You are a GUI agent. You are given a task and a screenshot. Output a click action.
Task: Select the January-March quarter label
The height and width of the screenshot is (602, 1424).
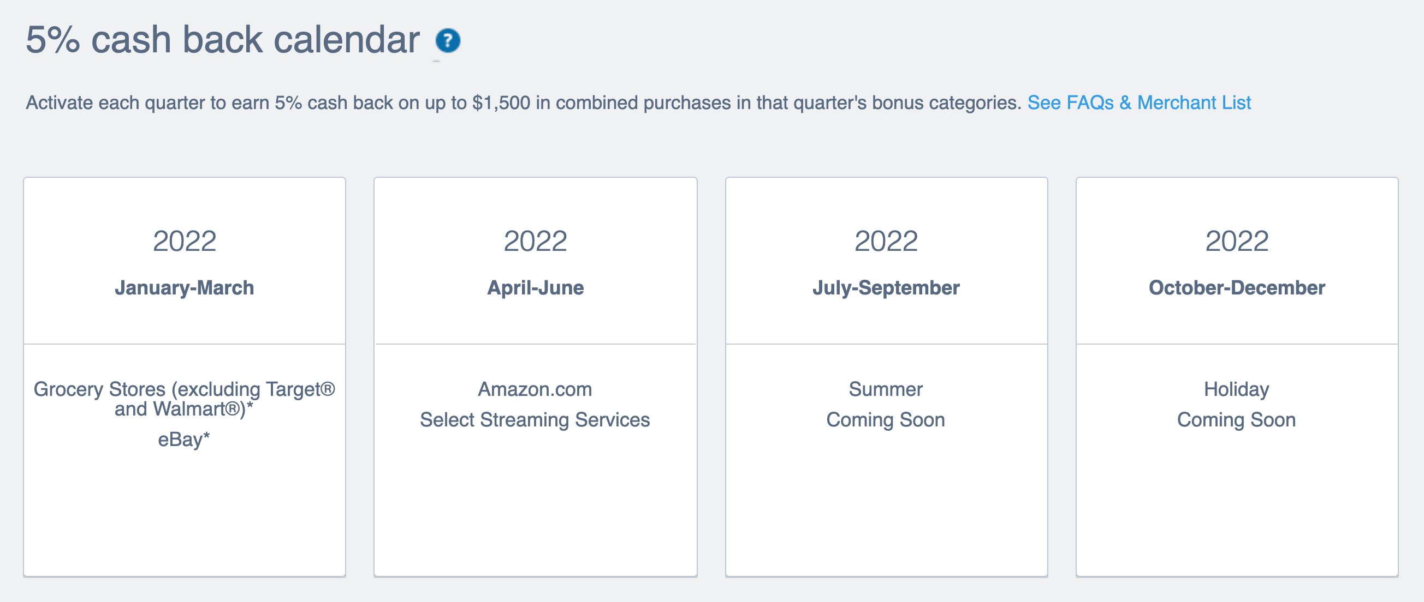(184, 288)
